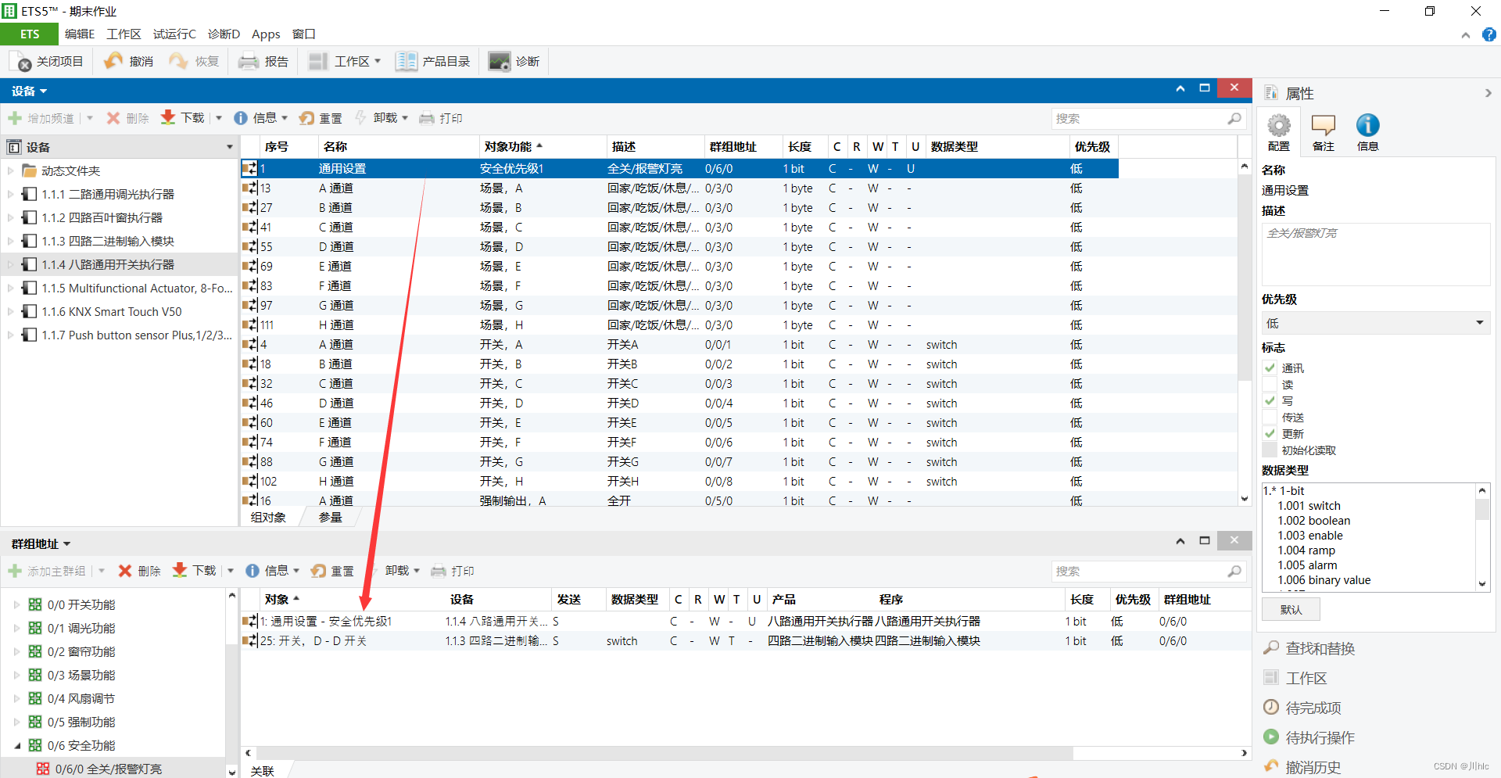Enable the 传送 (transmit) flag checkbox
This screenshot has height=778, width=1501.
(x=1270, y=418)
